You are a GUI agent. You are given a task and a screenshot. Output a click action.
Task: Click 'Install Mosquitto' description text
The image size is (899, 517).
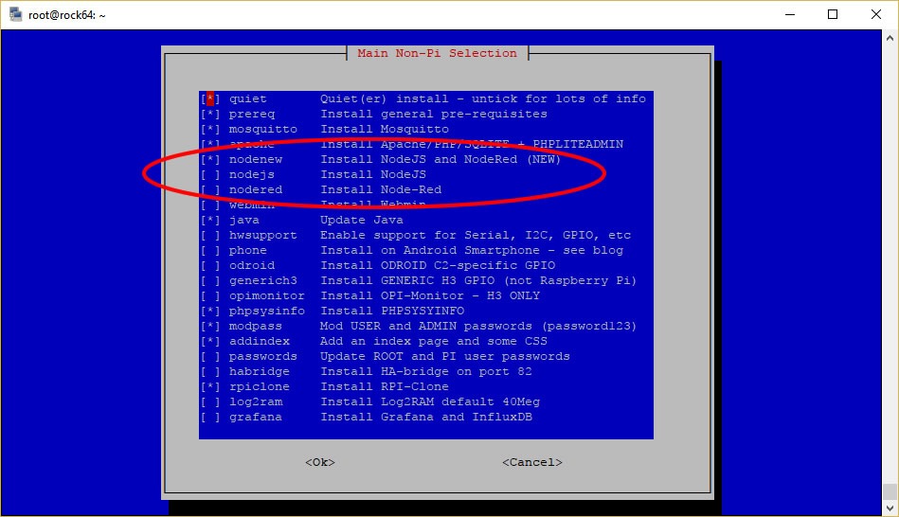click(x=385, y=129)
